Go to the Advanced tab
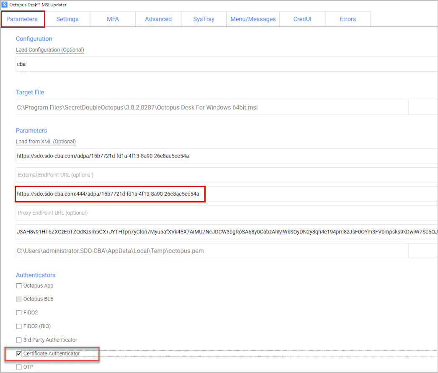The image size is (438, 373). [x=158, y=19]
